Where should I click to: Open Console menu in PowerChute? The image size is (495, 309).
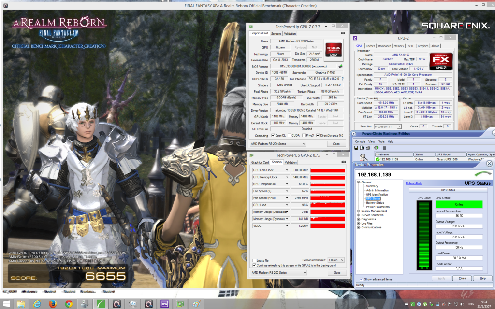pyautogui.click(x=360, y=142)
